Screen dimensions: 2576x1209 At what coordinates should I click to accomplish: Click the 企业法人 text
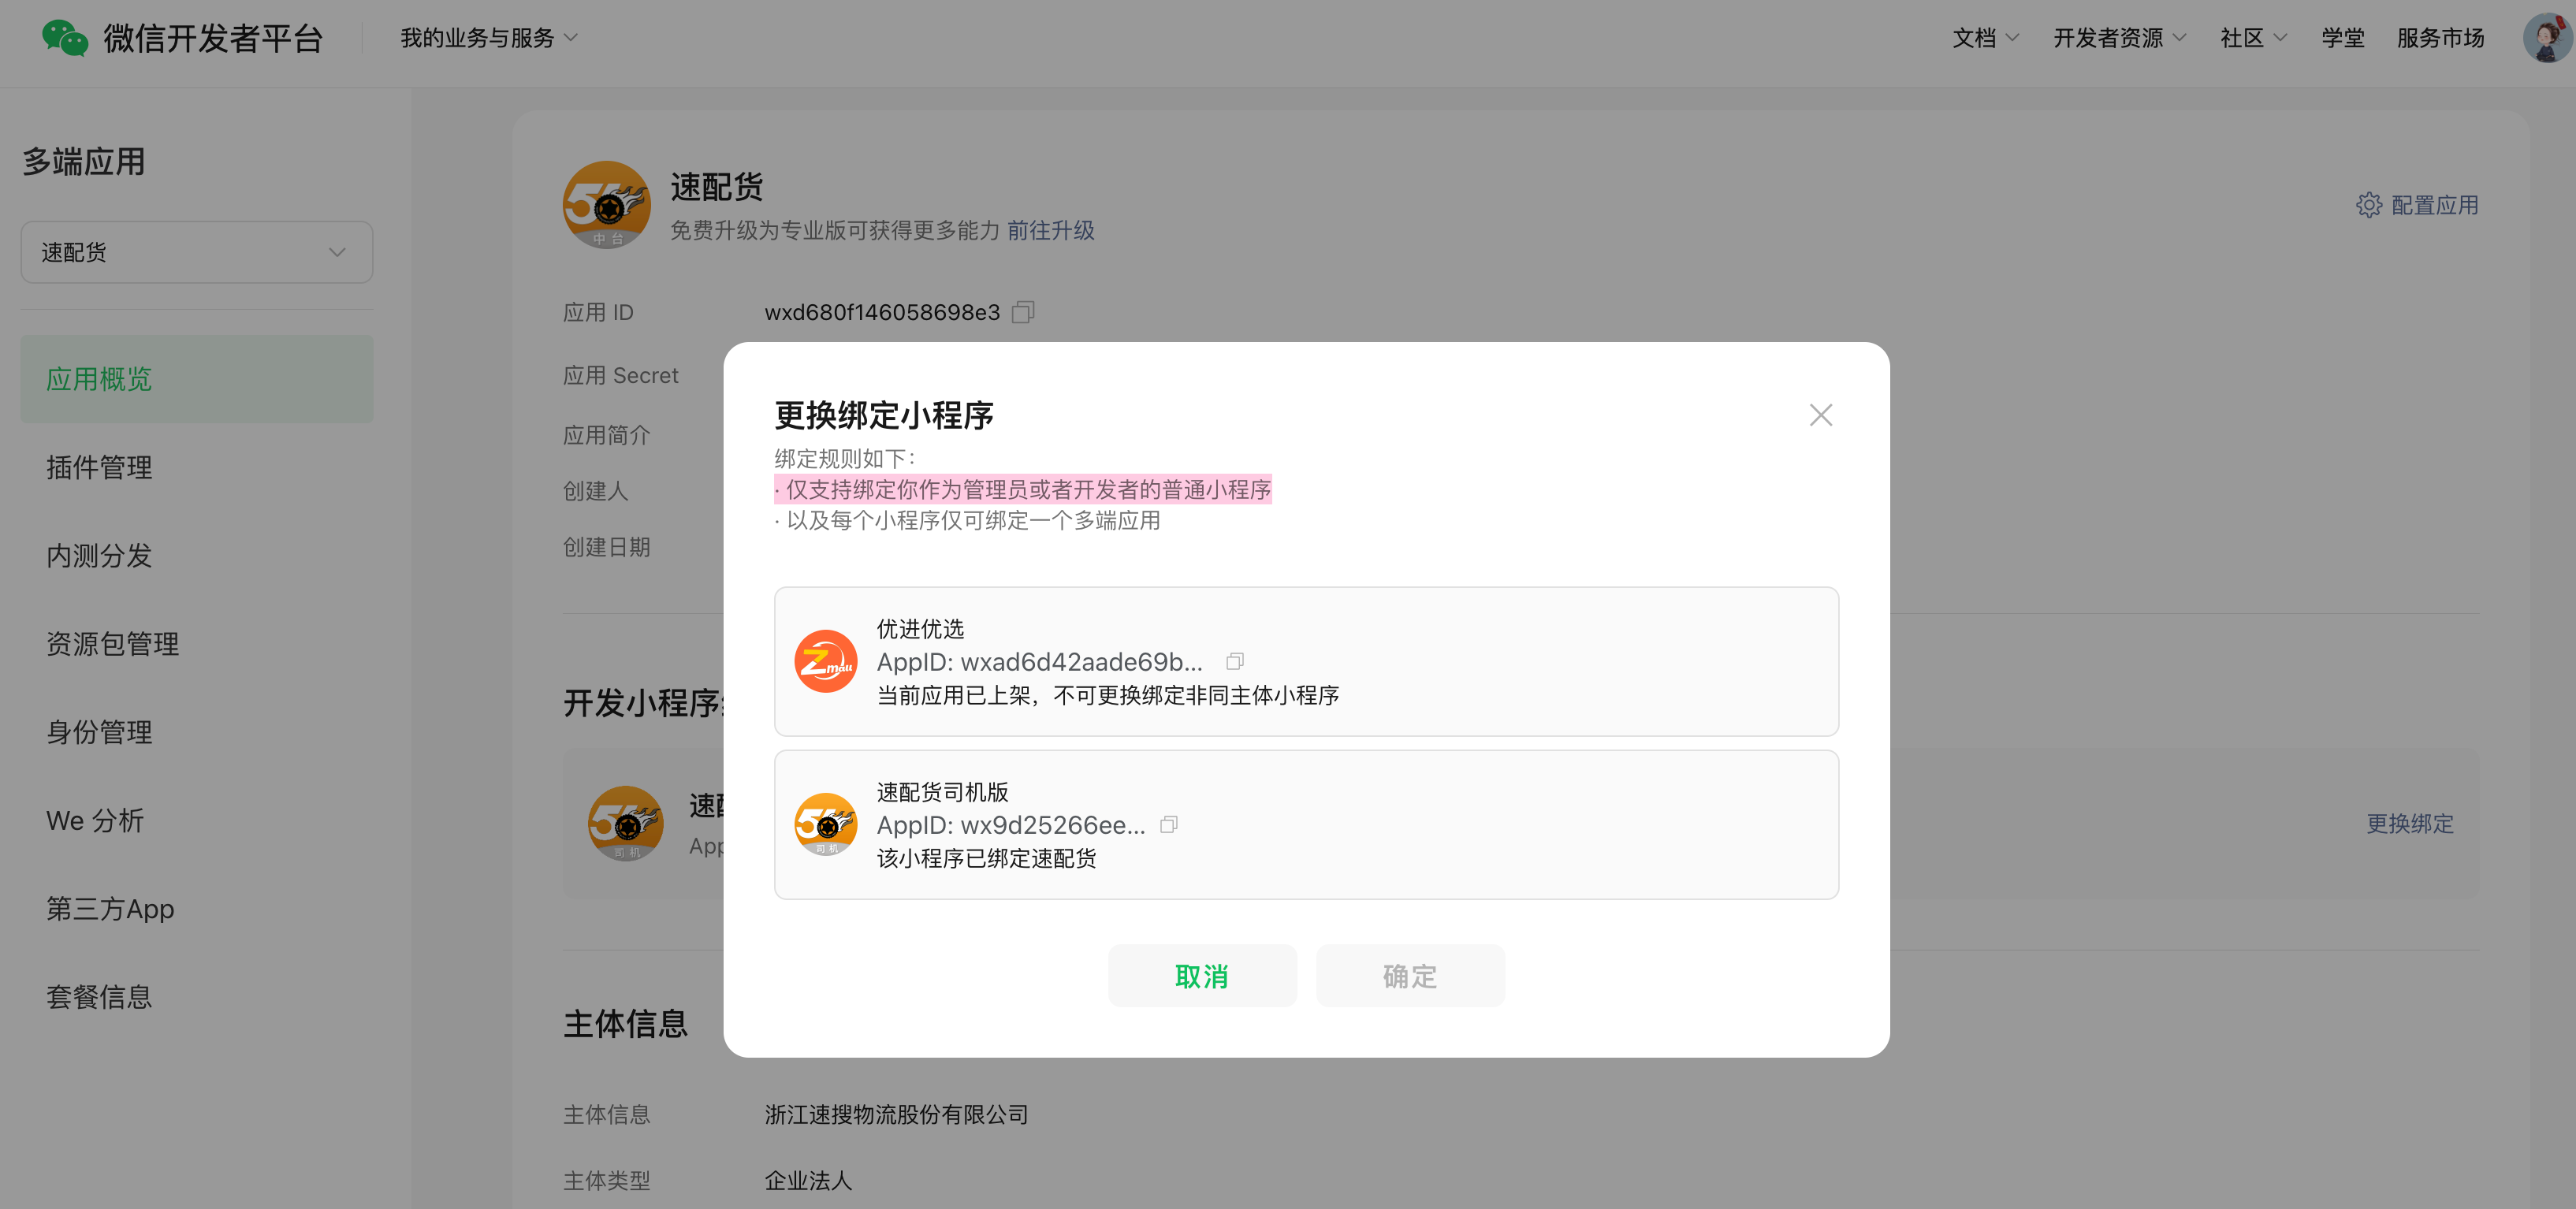(x=808, y=1180)
